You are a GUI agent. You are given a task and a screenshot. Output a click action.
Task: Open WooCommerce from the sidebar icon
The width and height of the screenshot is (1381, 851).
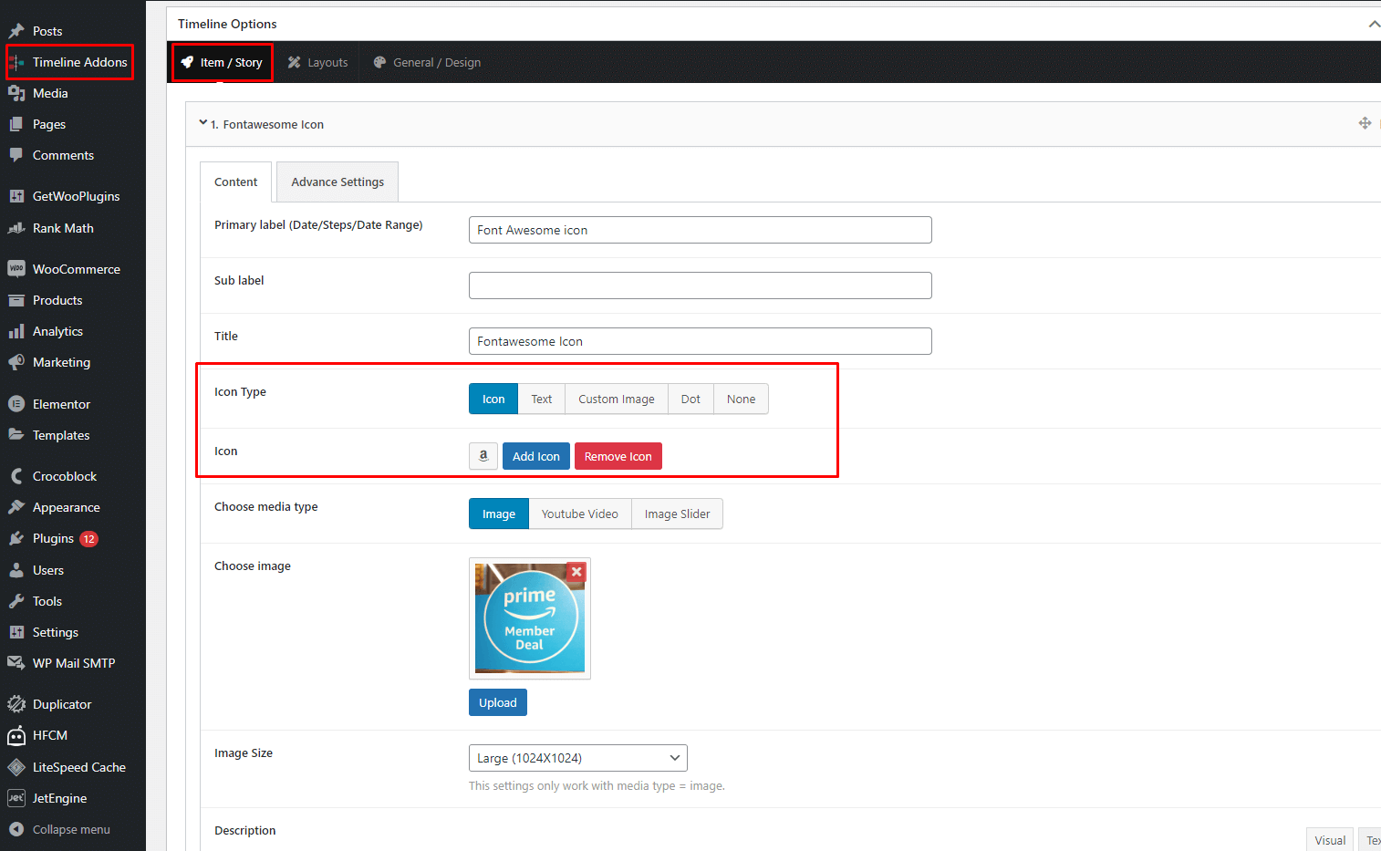click(x=16, y=269)
